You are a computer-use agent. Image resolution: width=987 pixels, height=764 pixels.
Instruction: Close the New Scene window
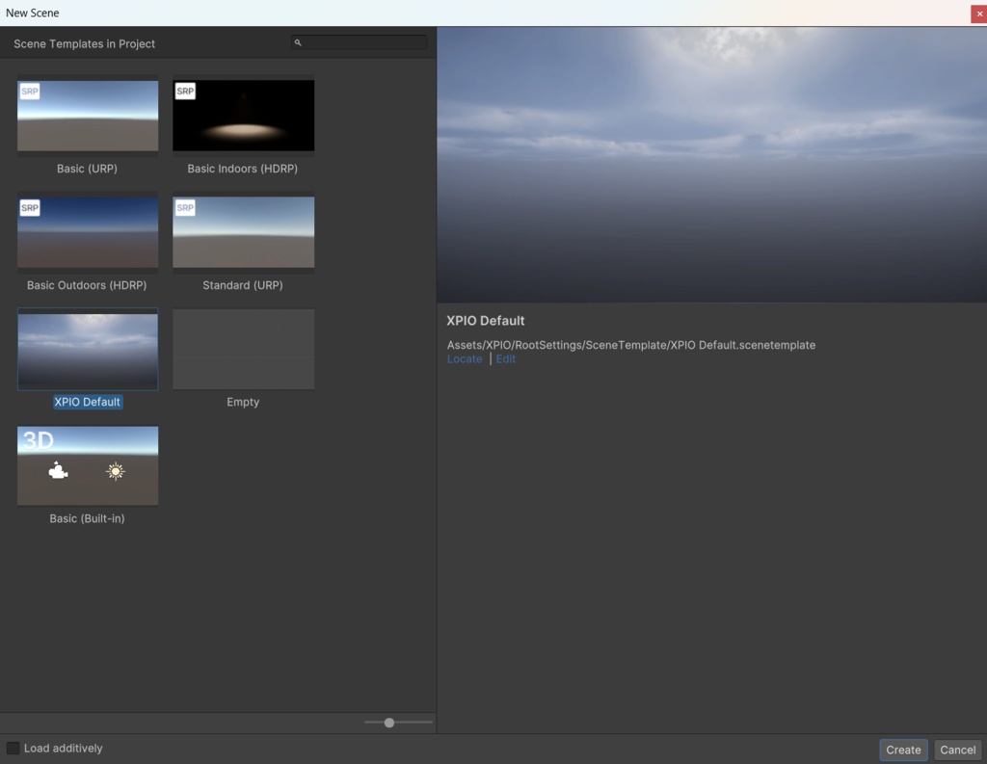[979, 13]
